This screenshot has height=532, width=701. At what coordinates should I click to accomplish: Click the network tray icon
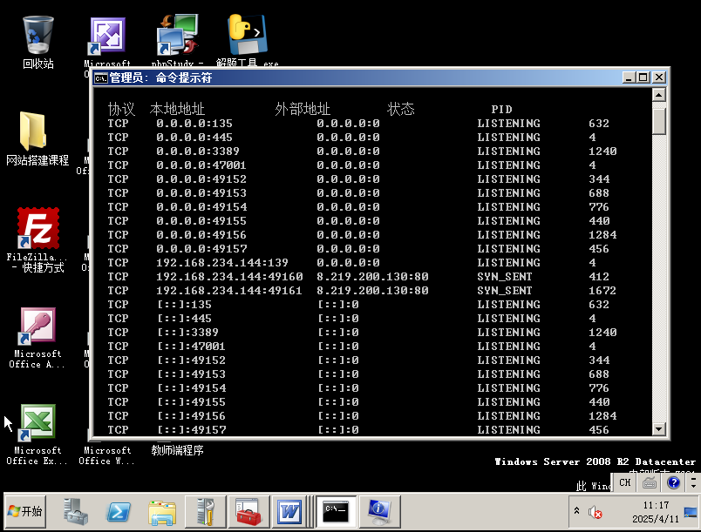[691, 512]
